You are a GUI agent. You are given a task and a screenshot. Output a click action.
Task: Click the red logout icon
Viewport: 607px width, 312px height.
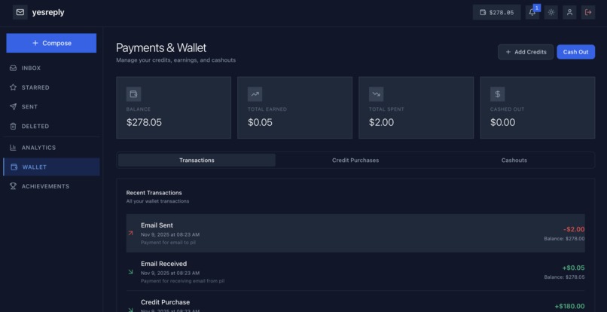(588, 12)
